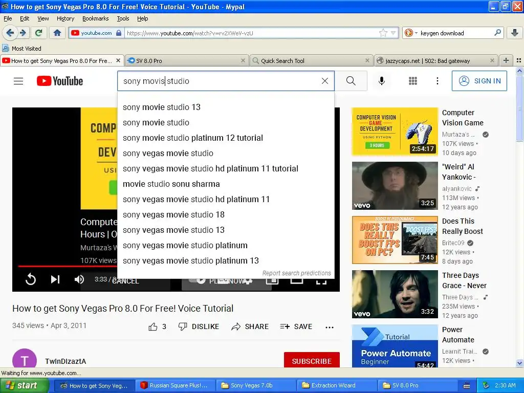This screenshot has height=393, width=524.
Task: Open the downloads arrow in toolbar
Action: pos(515,33)
